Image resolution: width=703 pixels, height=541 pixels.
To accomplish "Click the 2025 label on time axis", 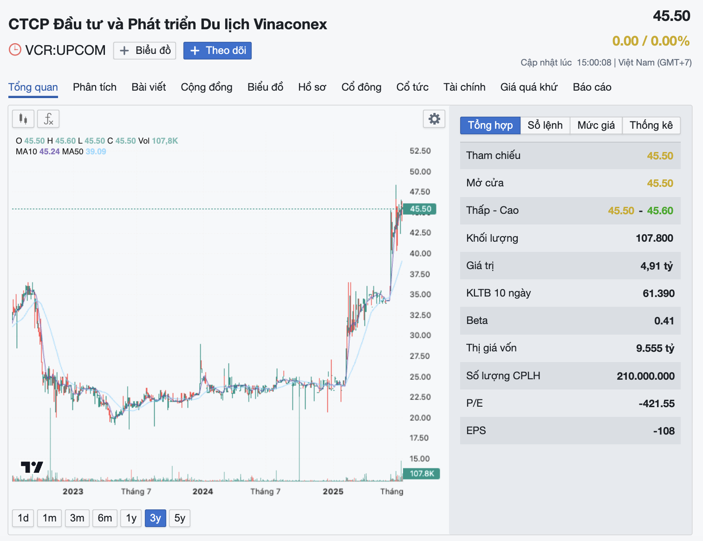I will point(333,492).
